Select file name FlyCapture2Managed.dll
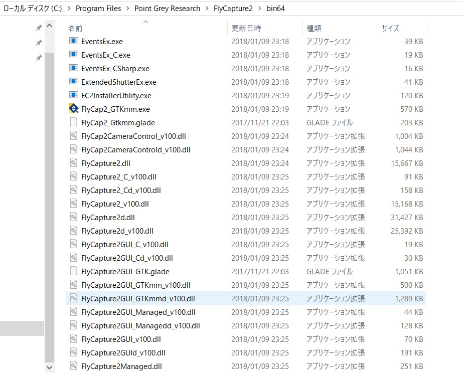Viewport: 463px width, 374px height. [121, 366]
